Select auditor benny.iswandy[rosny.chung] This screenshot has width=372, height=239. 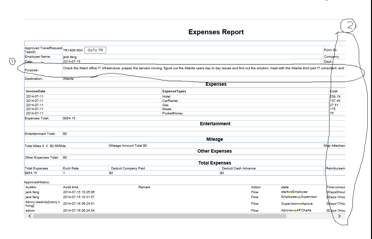tap(43, 204)
